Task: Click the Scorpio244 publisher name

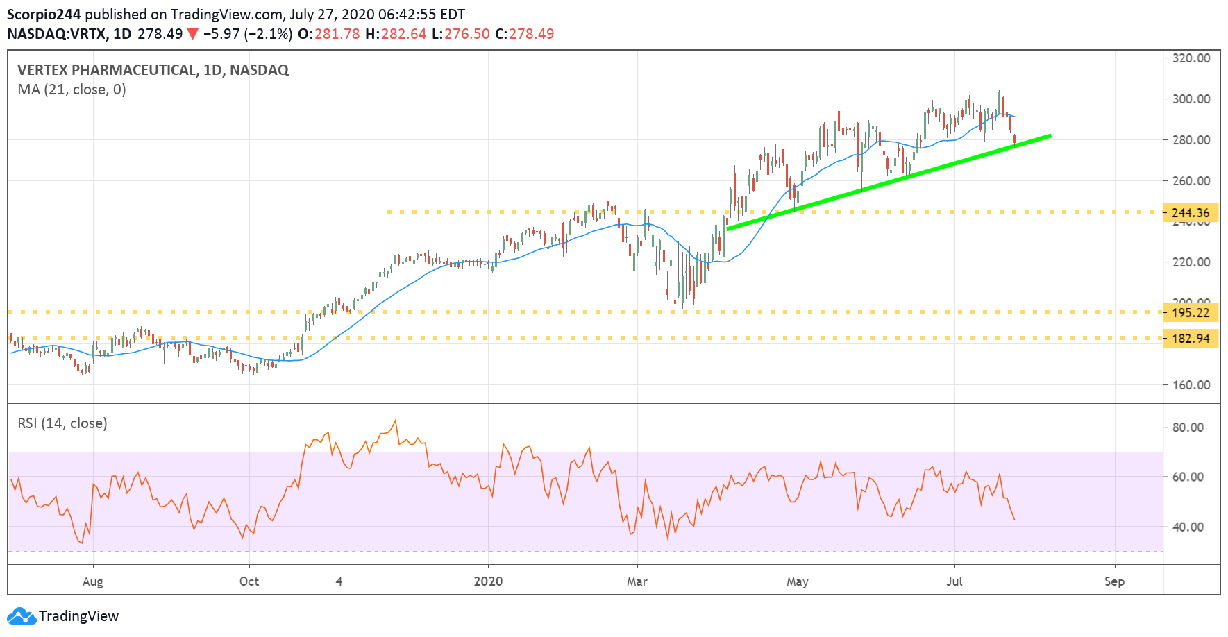Action: [44, 15]
